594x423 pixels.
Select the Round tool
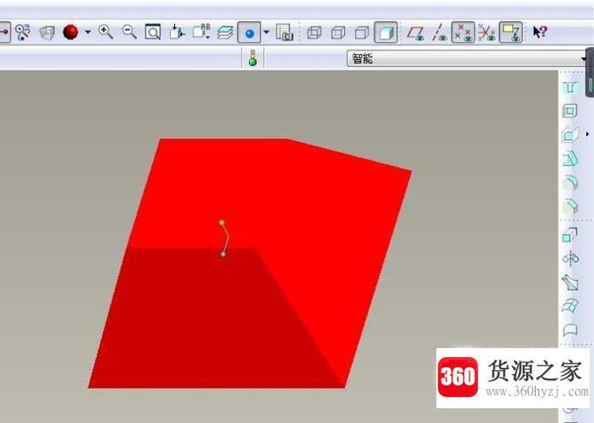(570, 183)
